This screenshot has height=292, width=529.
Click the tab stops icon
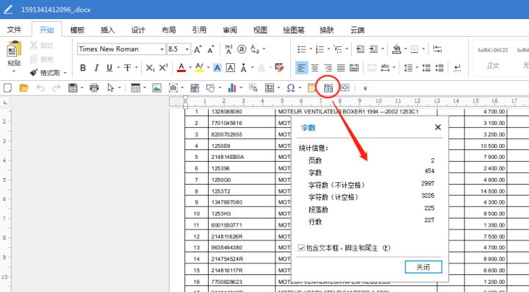click(x=438, y=49)
